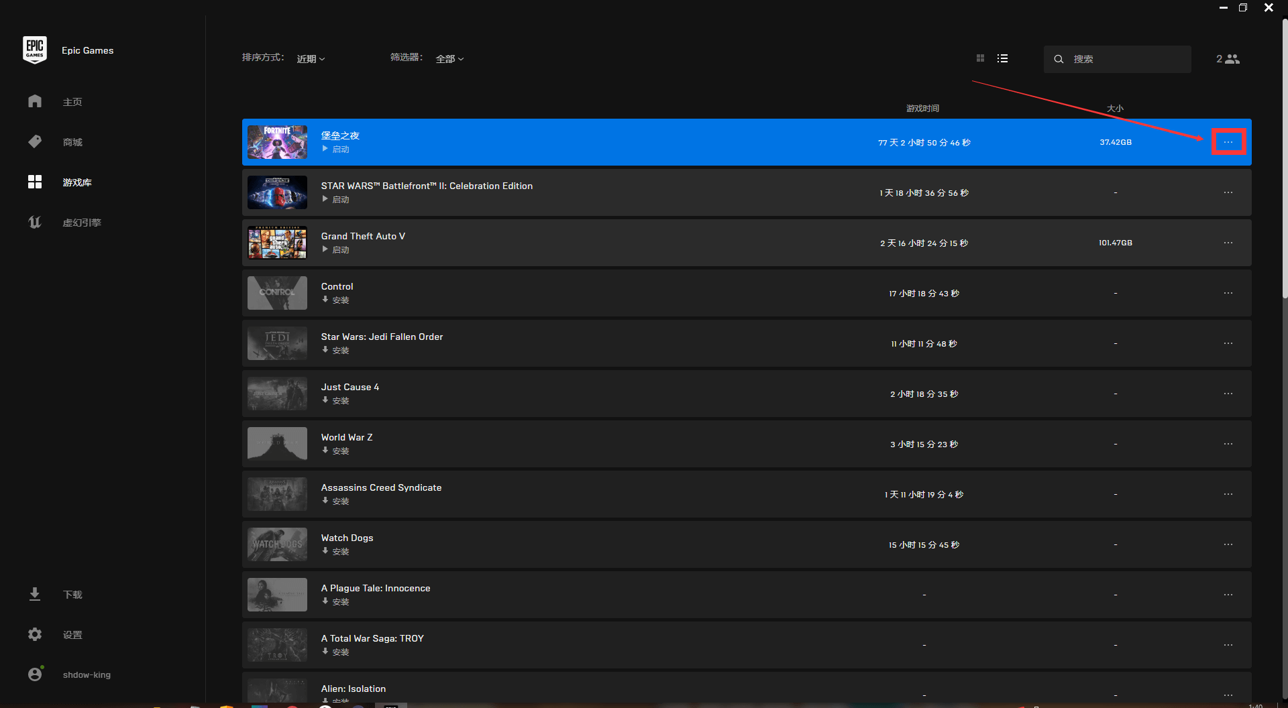The image size is (1288, 708).
Task: Open more options for Grand Theft Auto V
Action: click(1228, 243)
